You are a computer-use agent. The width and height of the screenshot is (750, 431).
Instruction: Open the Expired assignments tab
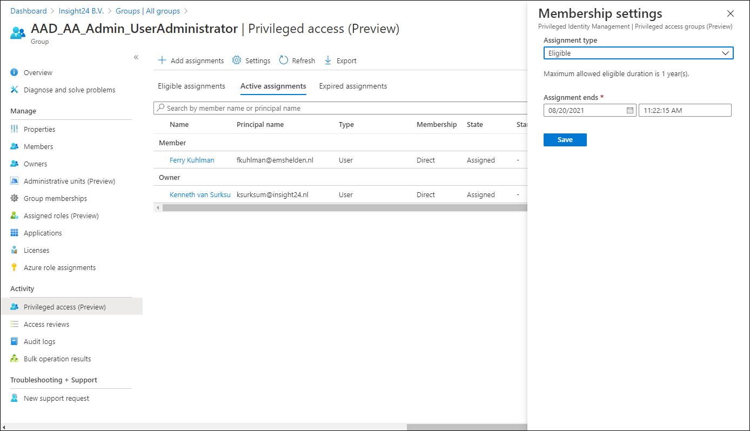pyautogui.click(x=353, y=86)
